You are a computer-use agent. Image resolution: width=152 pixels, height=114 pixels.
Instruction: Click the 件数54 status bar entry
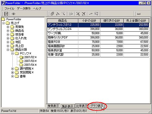[44, 111]
